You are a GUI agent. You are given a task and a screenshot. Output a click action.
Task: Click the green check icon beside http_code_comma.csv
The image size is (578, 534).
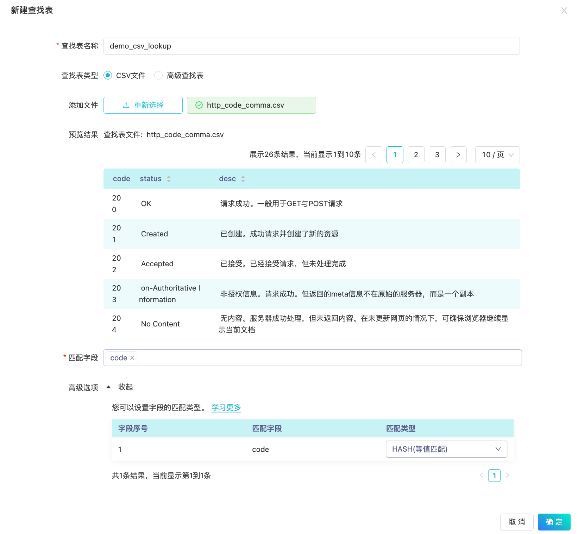coord(199,105)
